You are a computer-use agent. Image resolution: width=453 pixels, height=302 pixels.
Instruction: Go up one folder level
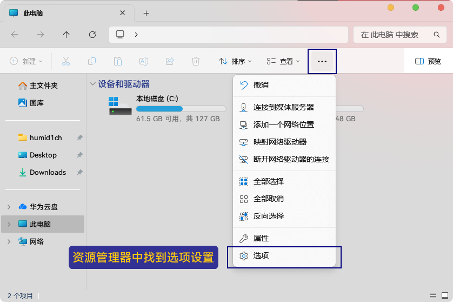(66, 35)
